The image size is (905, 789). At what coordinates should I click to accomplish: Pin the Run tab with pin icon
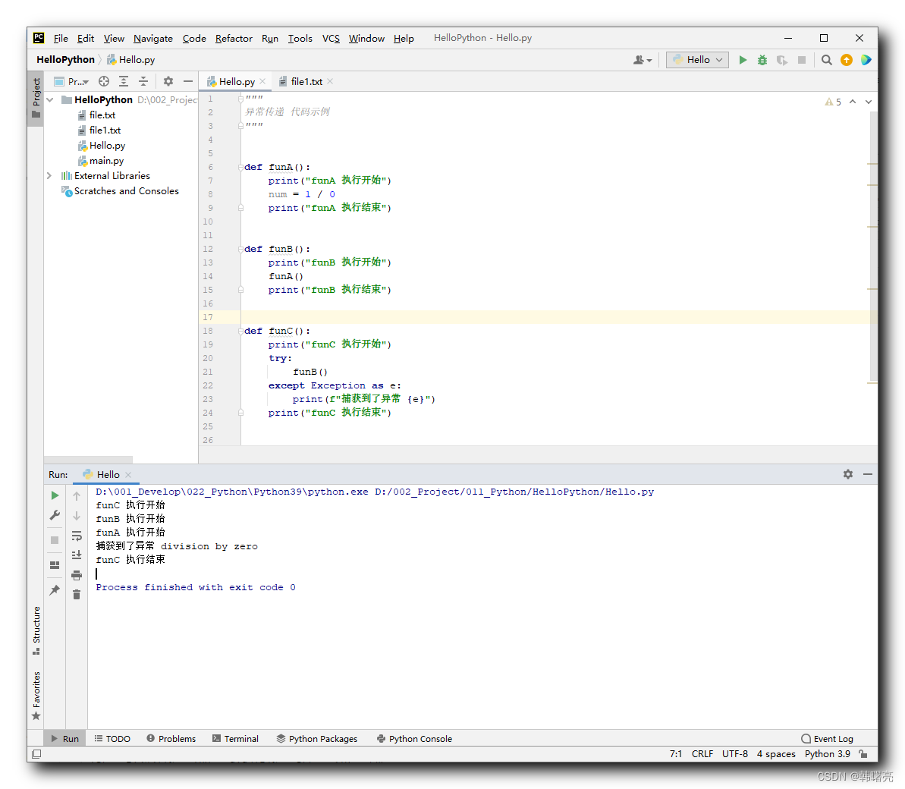click(55, 590)
